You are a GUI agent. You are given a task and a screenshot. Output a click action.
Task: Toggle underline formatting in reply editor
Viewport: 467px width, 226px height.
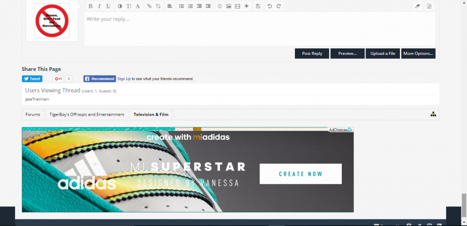108,6
